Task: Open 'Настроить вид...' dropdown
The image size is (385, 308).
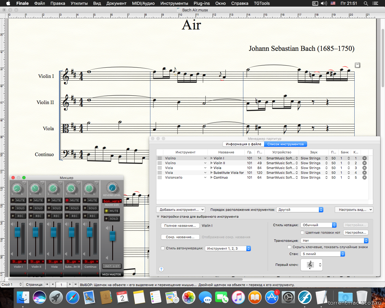Action: 354,210
